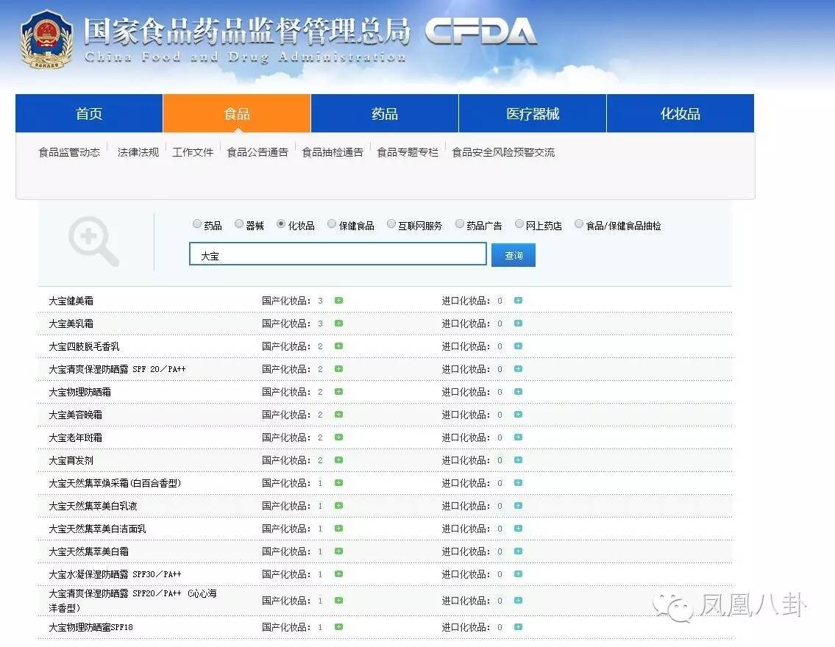
Task: Expand domestic cosmetics for 大宝美容晚霜
Action: coord(338,415)
